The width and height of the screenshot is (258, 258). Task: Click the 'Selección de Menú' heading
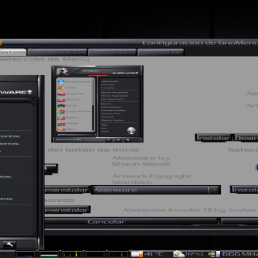point(45,59)
